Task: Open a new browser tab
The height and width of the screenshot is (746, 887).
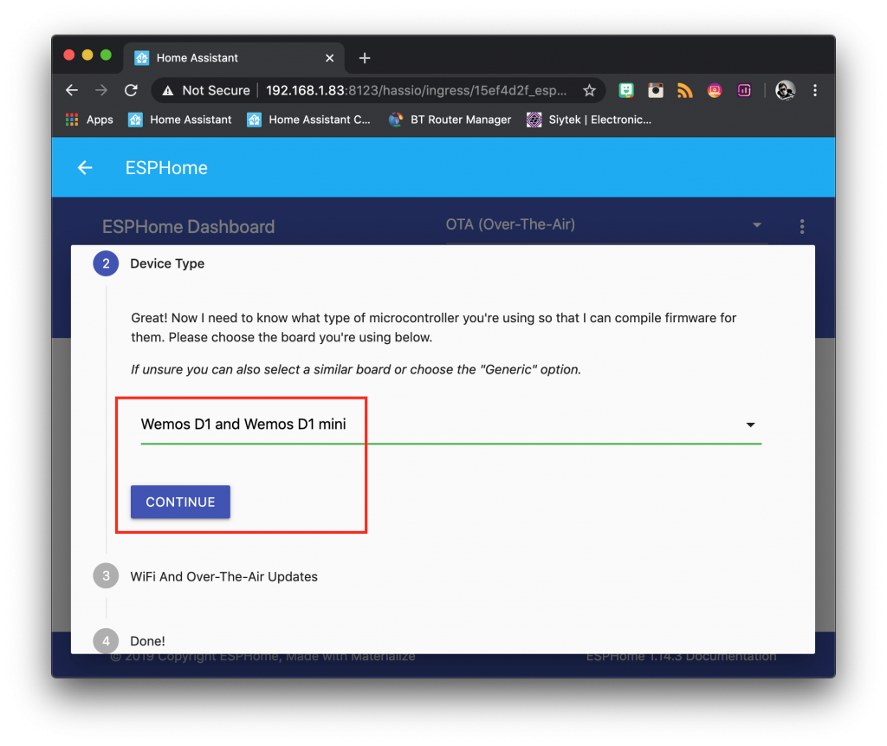Action: pyautogui.click(x=365, y=58)
